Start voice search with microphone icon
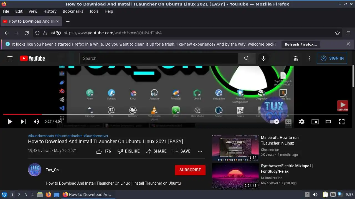The image size is (355, 199). point(263,58)
